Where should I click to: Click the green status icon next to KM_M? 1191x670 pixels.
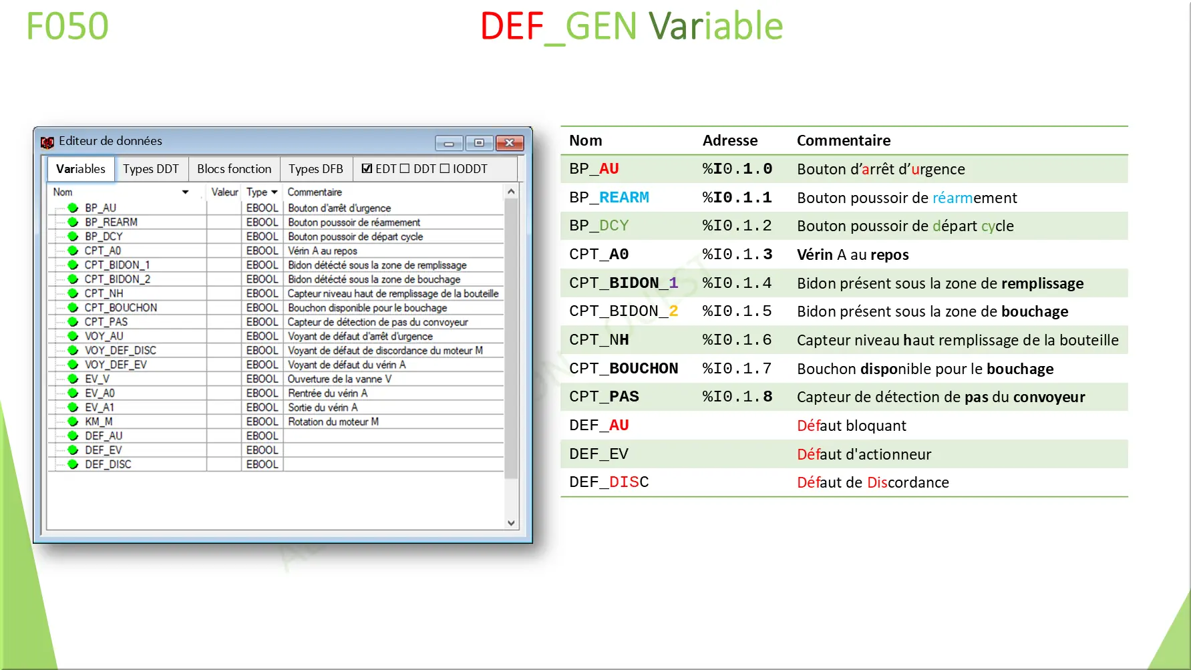tap(72, 422)
